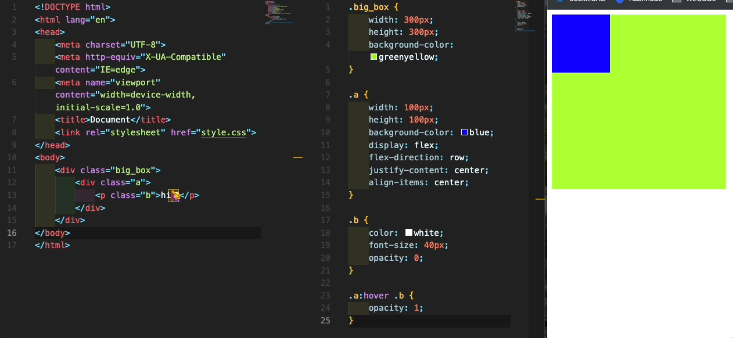733x338 pixels.
Task: Click the display: flex declaration
Action: [404, 145]
